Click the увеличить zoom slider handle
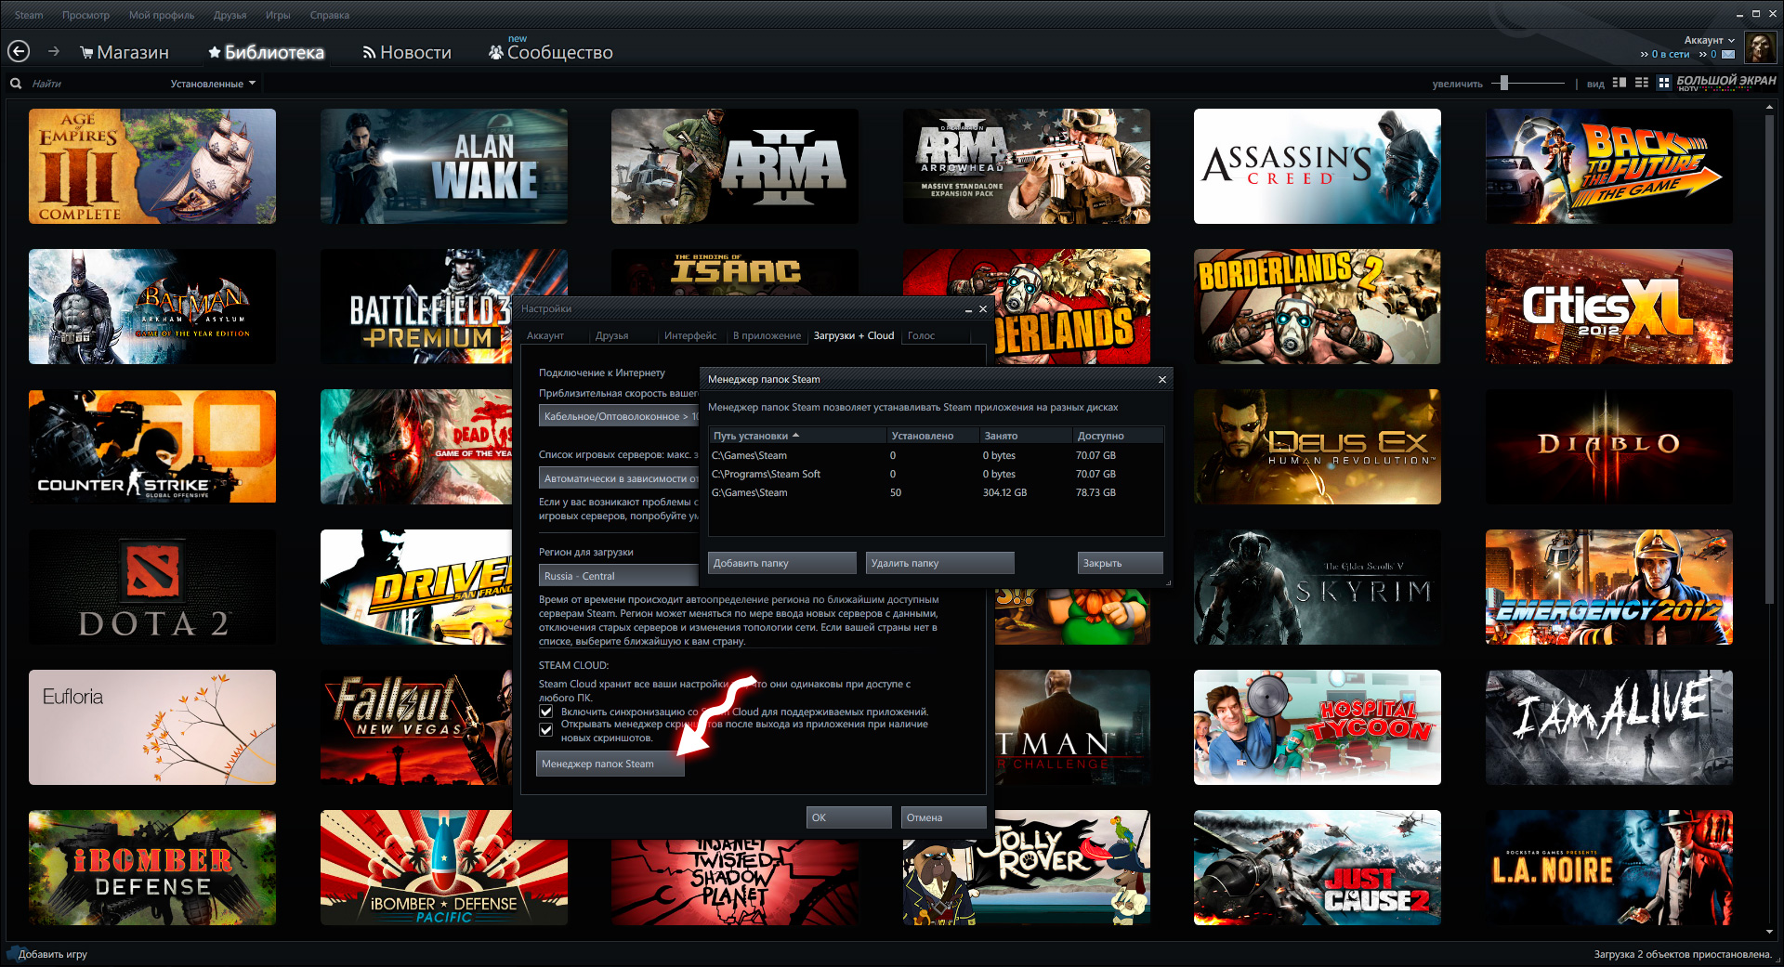Screen dimensions: 1784x967 point(1503,83)
